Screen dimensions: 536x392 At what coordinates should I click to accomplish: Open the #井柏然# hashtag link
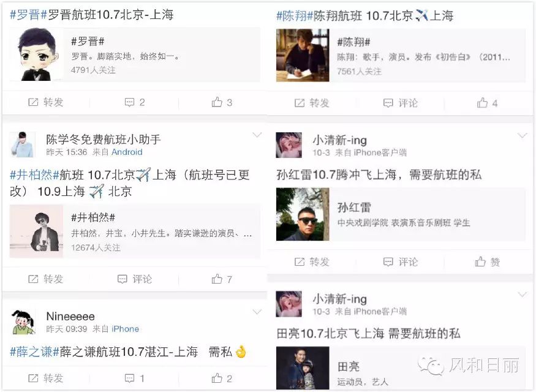tap(34, 175)
